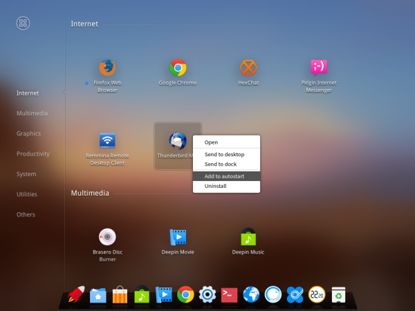Launch Google Chrome from the Internet section
The width and height of the screenshot is (415, 311).
(x=178, y=68)
